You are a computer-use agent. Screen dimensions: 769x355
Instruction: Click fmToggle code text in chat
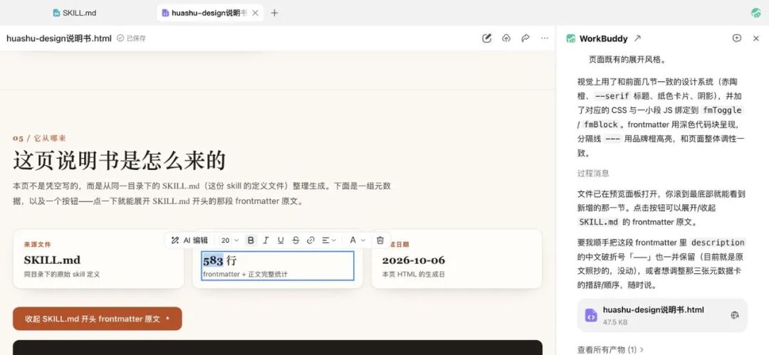click(722, 110)
